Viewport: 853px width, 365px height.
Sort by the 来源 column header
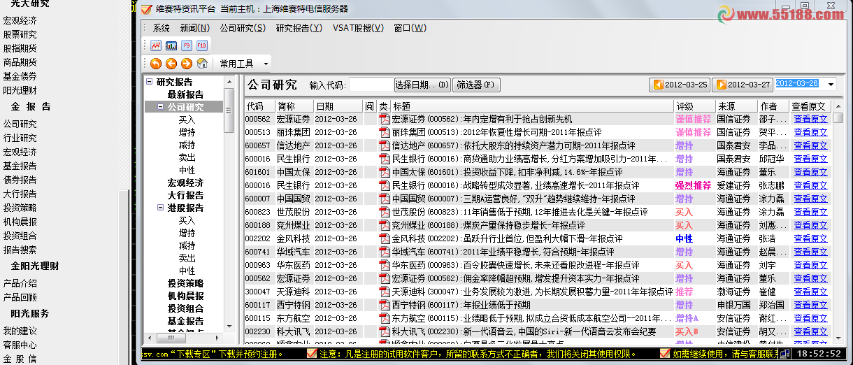click(736, 106)
